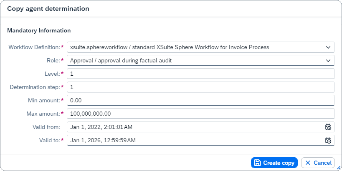Expand the Workflow Definition dropdown arrow
The image size is (342, 171).
(328, 47)
